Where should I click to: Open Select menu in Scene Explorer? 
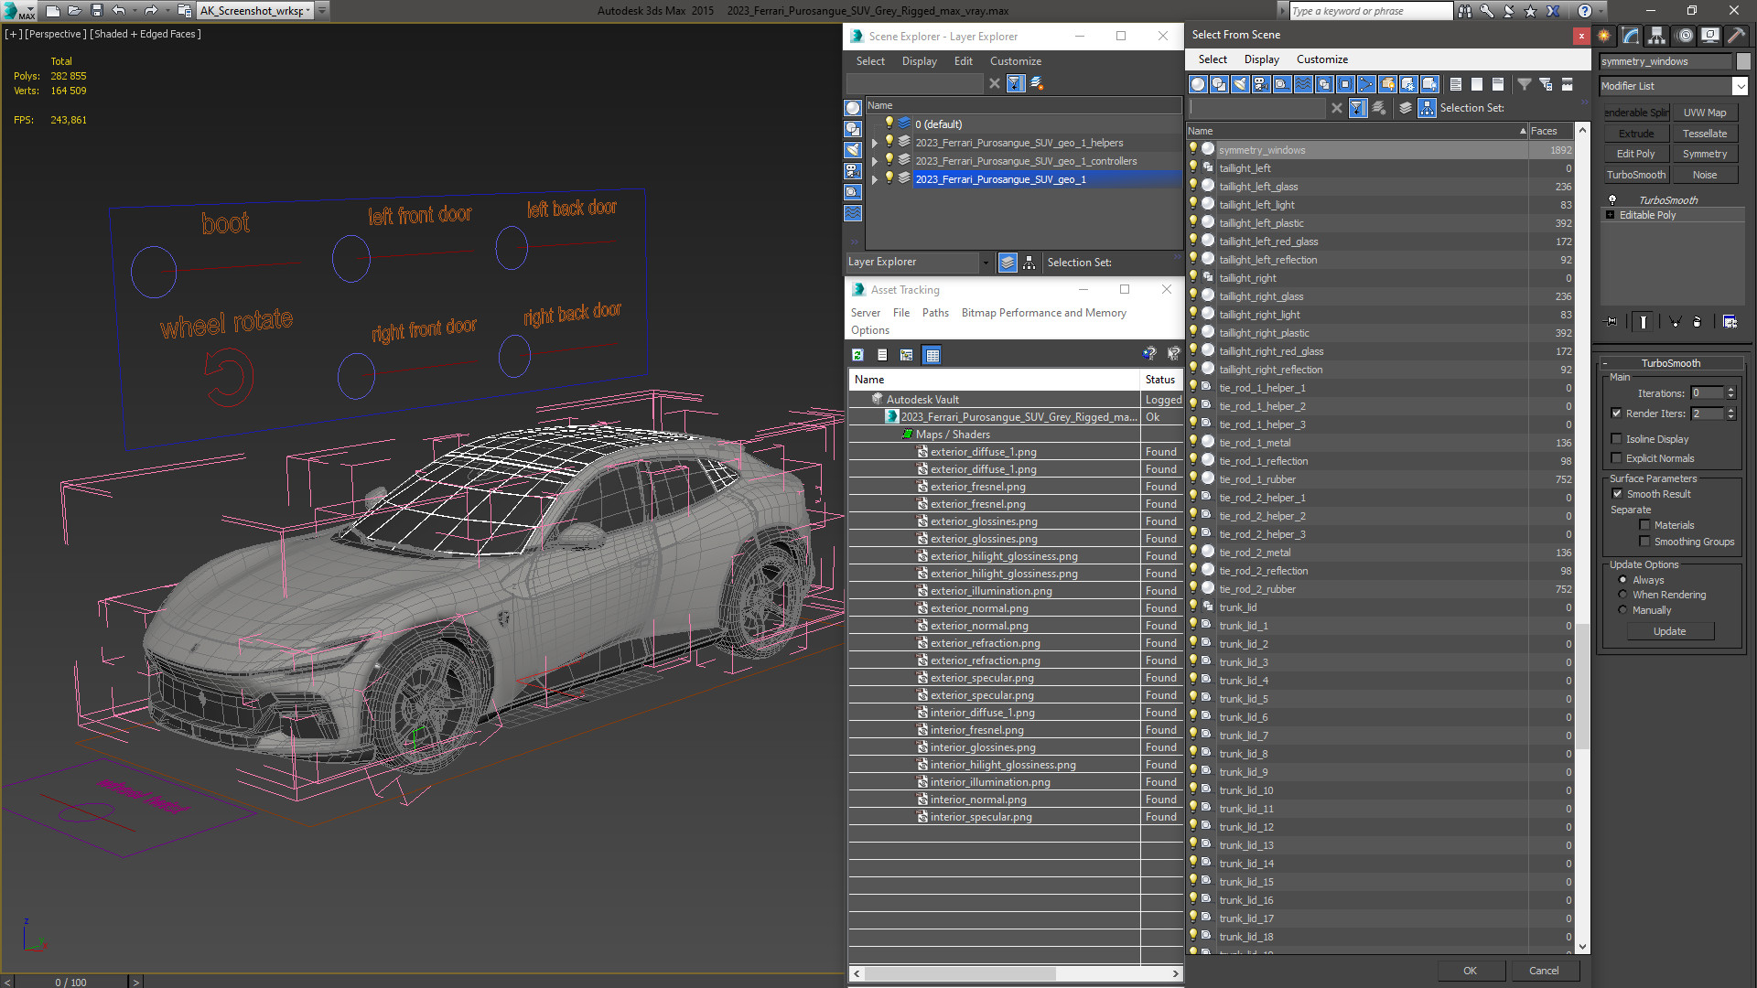coord(870,61)
